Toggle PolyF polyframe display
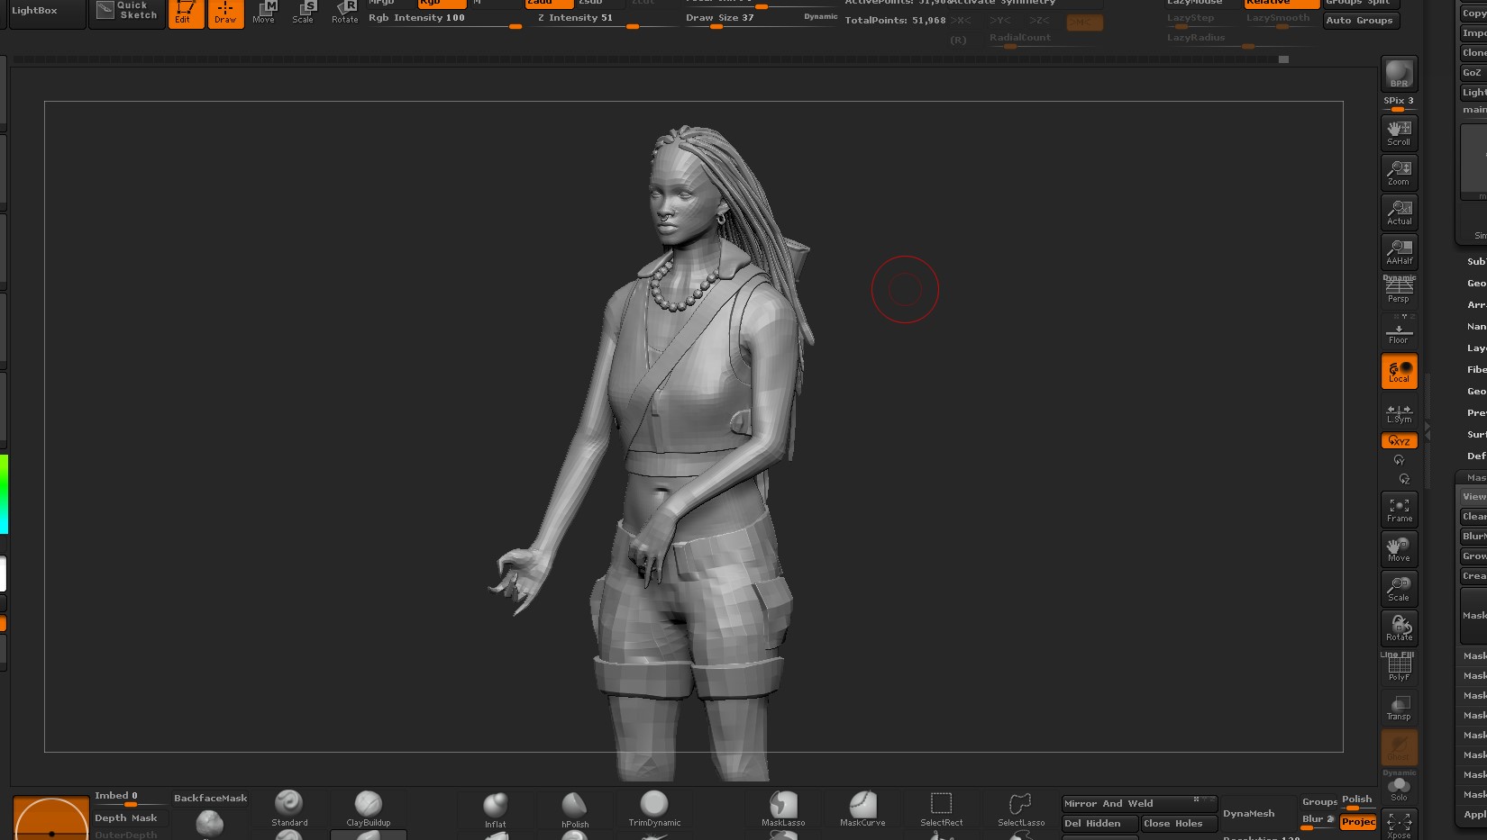 [x=1399, y=668]
